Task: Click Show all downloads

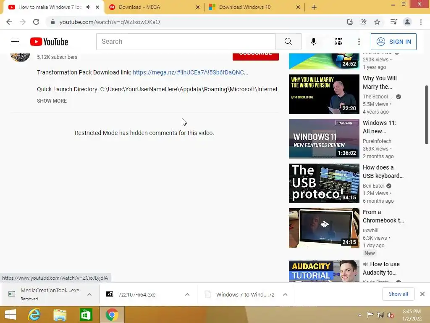Action: [398, 294]
